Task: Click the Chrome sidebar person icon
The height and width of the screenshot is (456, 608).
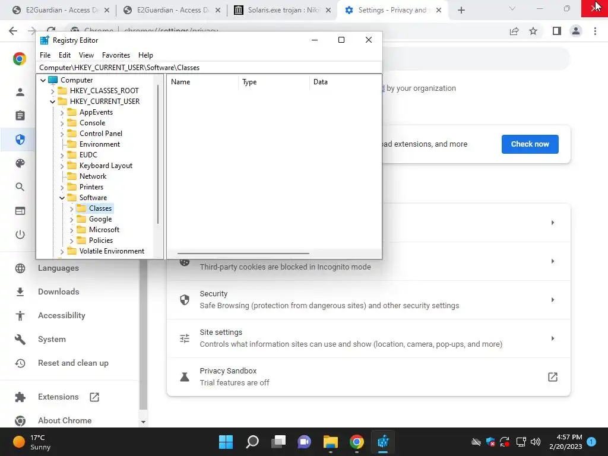Action: pyautogui.click(x=20, y=92)
